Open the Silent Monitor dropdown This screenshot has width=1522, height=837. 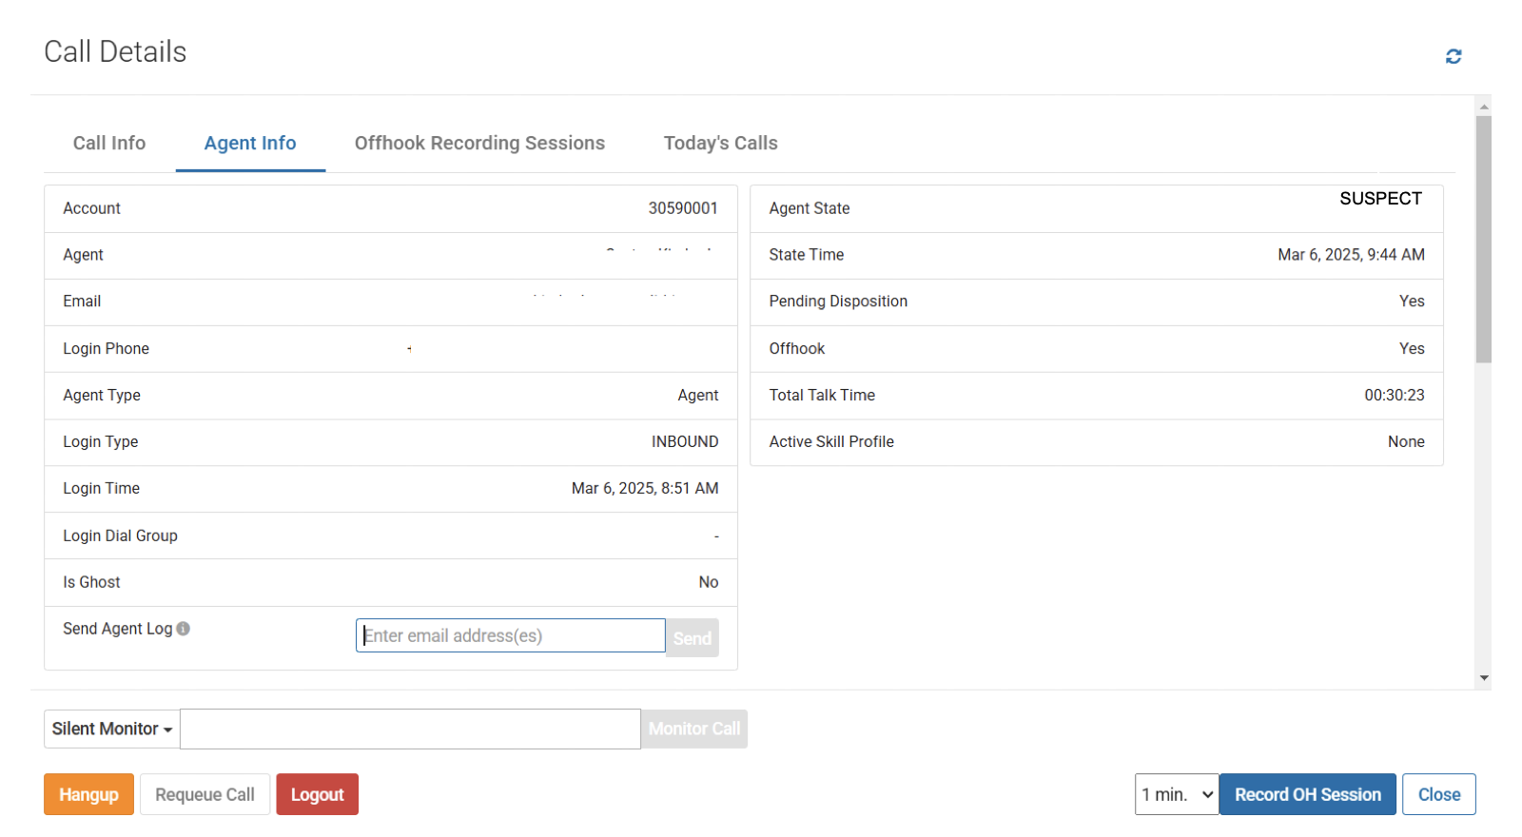point(112,730)
